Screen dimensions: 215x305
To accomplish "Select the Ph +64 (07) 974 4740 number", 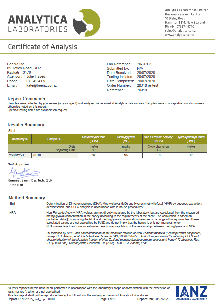I will click(180, 27).
